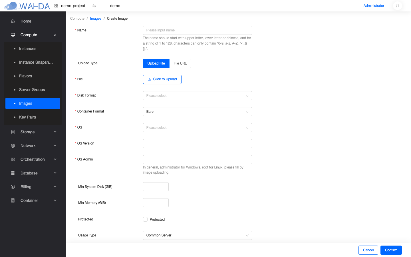
Task: Click the Administrator link
Action: (374, 6)
